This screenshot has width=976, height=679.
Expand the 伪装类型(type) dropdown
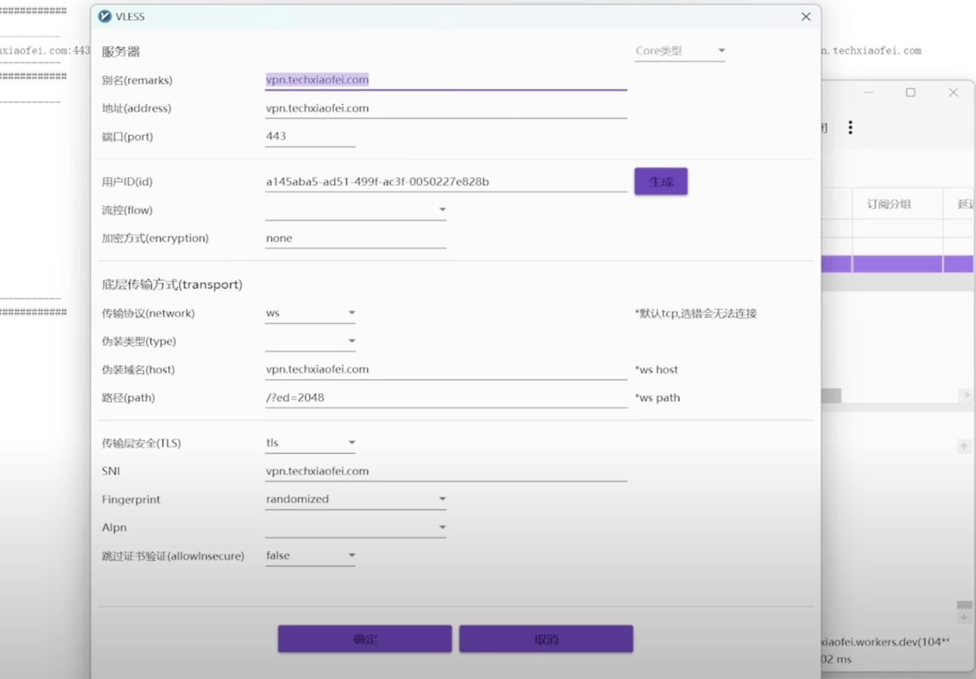(x=310, y=341)
